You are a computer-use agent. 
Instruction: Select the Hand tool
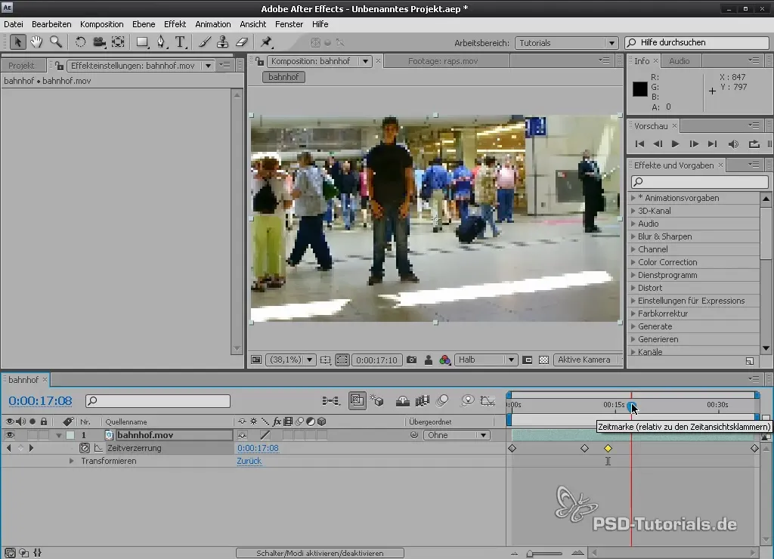(x=36, y=42)
